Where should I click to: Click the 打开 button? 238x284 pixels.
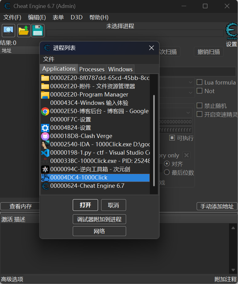[x=85, y=205]
